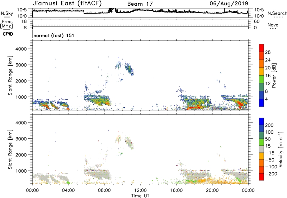This screenshot has width=287, height=198.
Task: Click the '3000' tick on velocity panel
Action: click(x=21, y=139)
